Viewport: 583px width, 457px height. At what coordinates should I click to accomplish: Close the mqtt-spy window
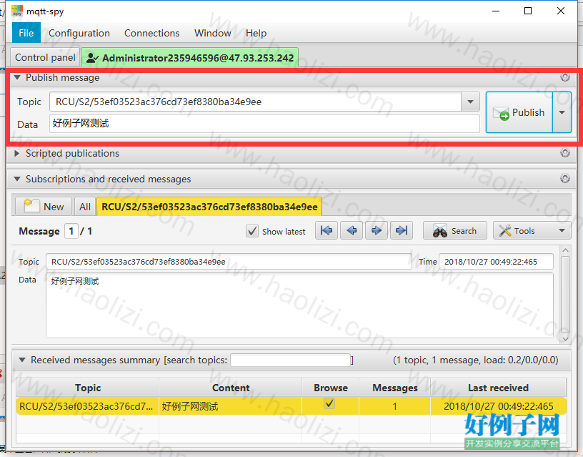pyautogui.click(x=561, y=11)
